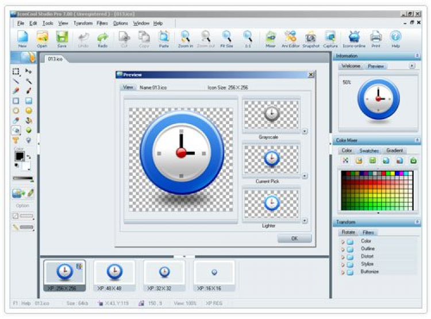Click the black foreground color box

[x=20, y=156]
